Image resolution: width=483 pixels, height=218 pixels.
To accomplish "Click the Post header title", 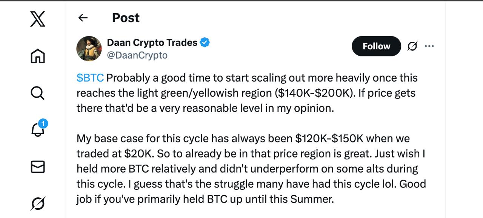I will click(x=126, y=18).
